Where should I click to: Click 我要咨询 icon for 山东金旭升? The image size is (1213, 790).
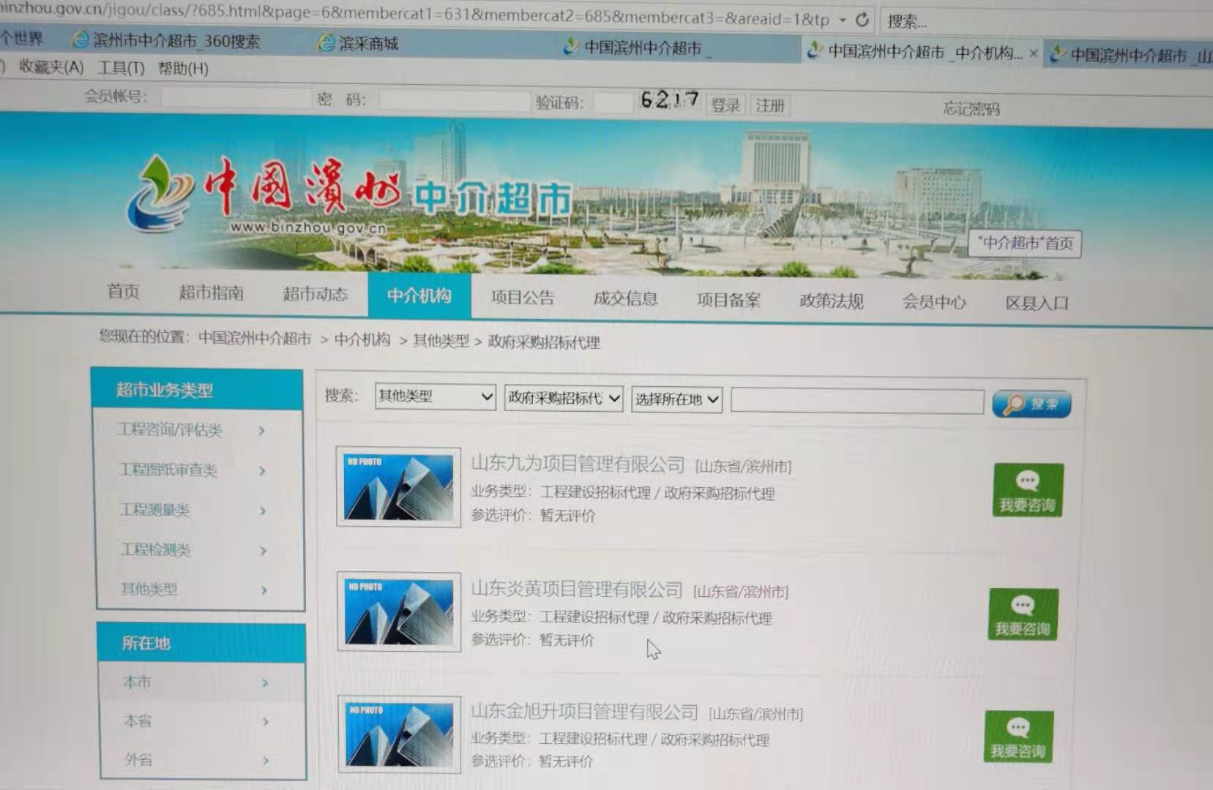tap(1018, 737)
